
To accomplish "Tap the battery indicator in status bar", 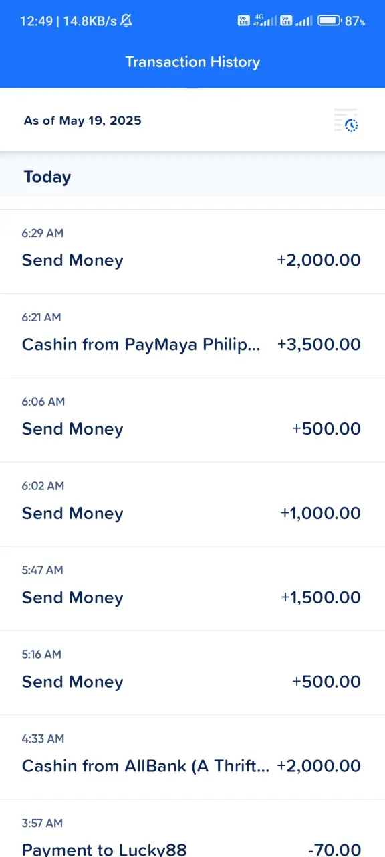I will [x=330, y=21].
